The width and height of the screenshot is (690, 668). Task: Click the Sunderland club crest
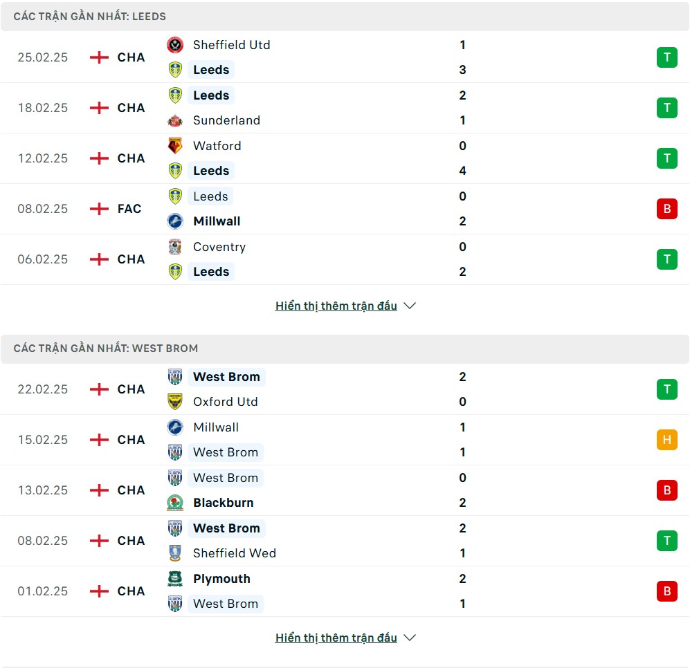click(175, 120)
